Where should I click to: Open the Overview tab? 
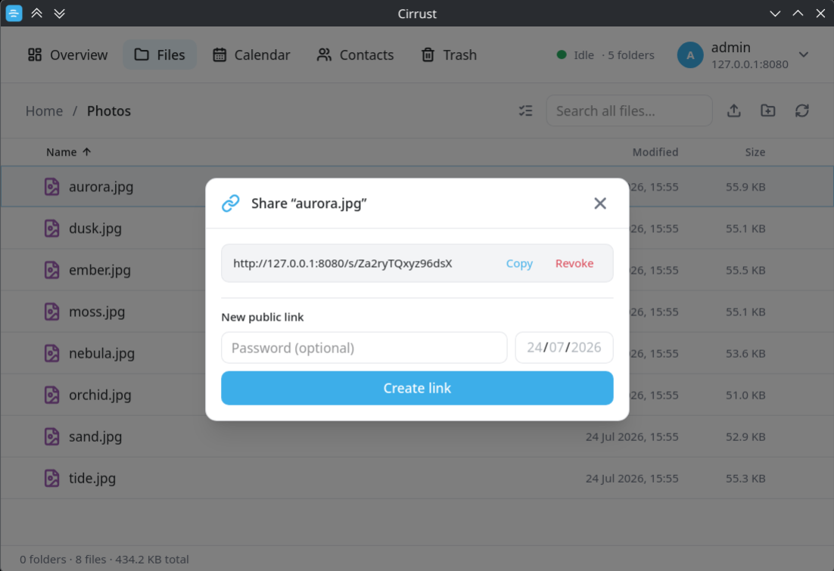tap(67, 54)
